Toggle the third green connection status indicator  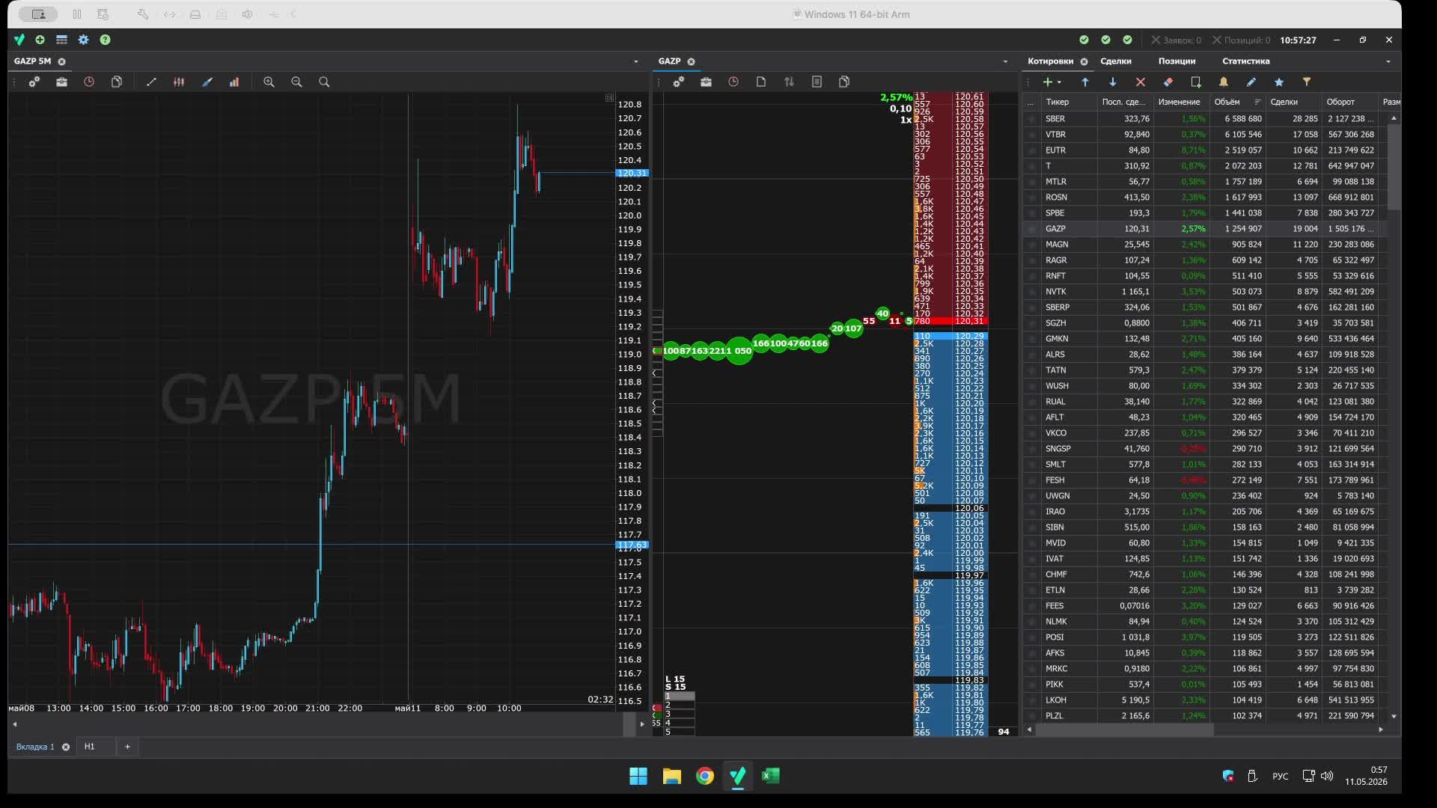tap(1127, 40)
